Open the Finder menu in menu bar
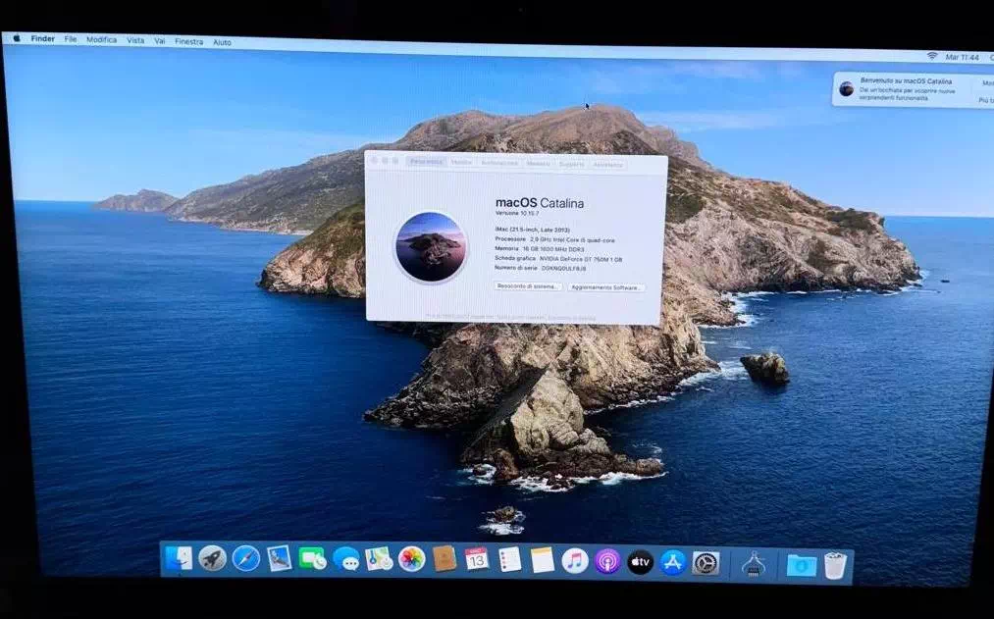 (x=43, y=38)
